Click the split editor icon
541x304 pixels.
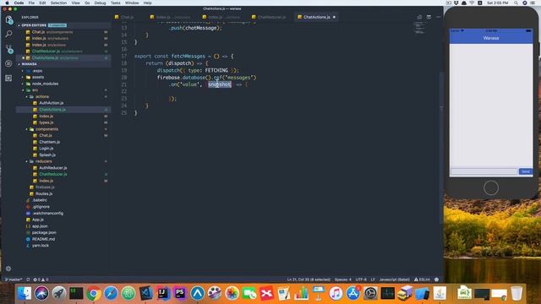coord(429,17)
